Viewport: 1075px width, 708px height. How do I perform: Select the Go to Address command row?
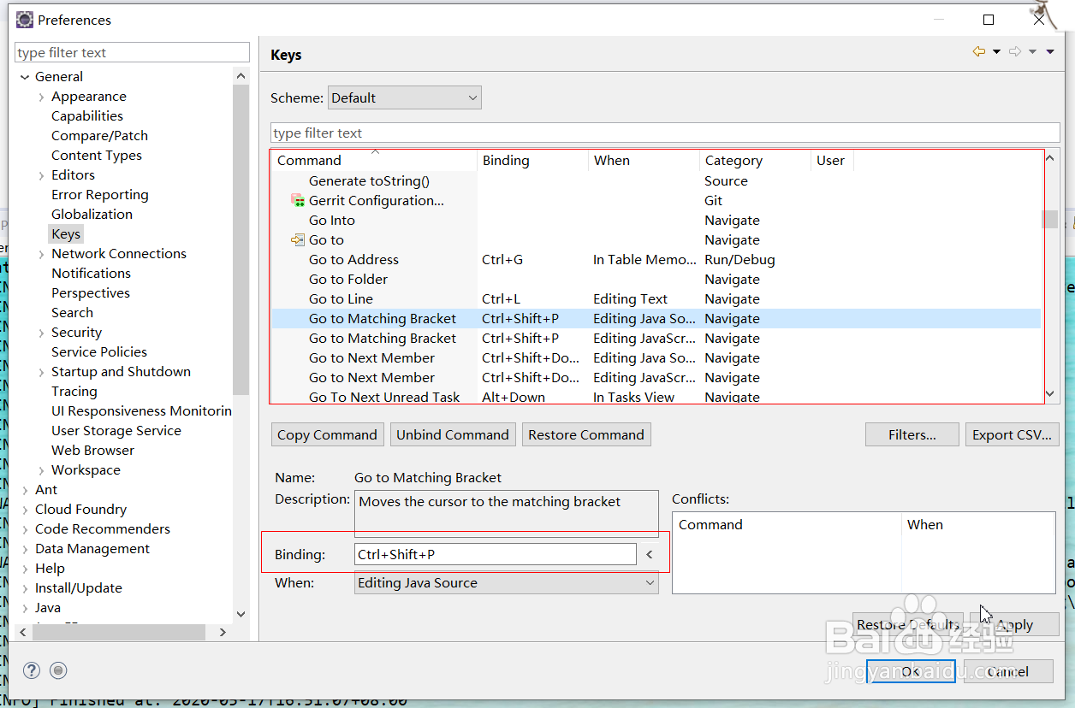point(656,260)
